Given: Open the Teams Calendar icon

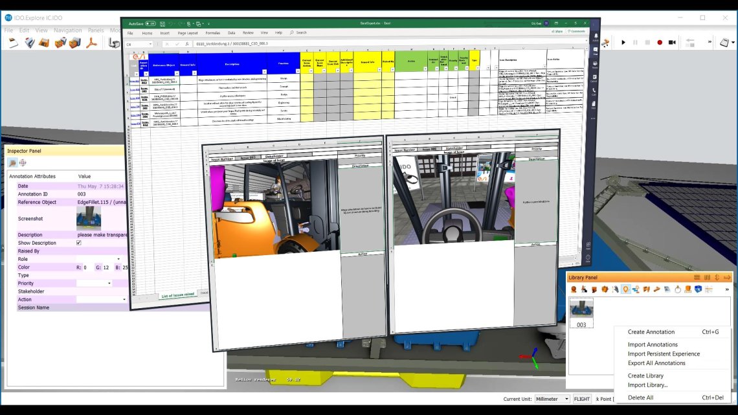Looking at the screenshot, I should pyautogui.click(x=594, y=78).
